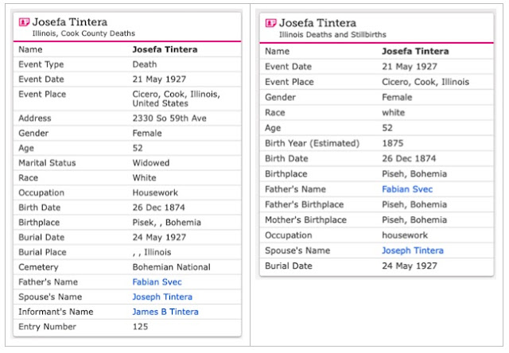Click Josefa Tintera title in left card

click(70, 22)
